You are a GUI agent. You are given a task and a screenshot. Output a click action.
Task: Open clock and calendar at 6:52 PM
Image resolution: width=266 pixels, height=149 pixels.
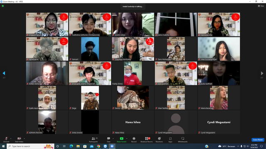point(254,146)
